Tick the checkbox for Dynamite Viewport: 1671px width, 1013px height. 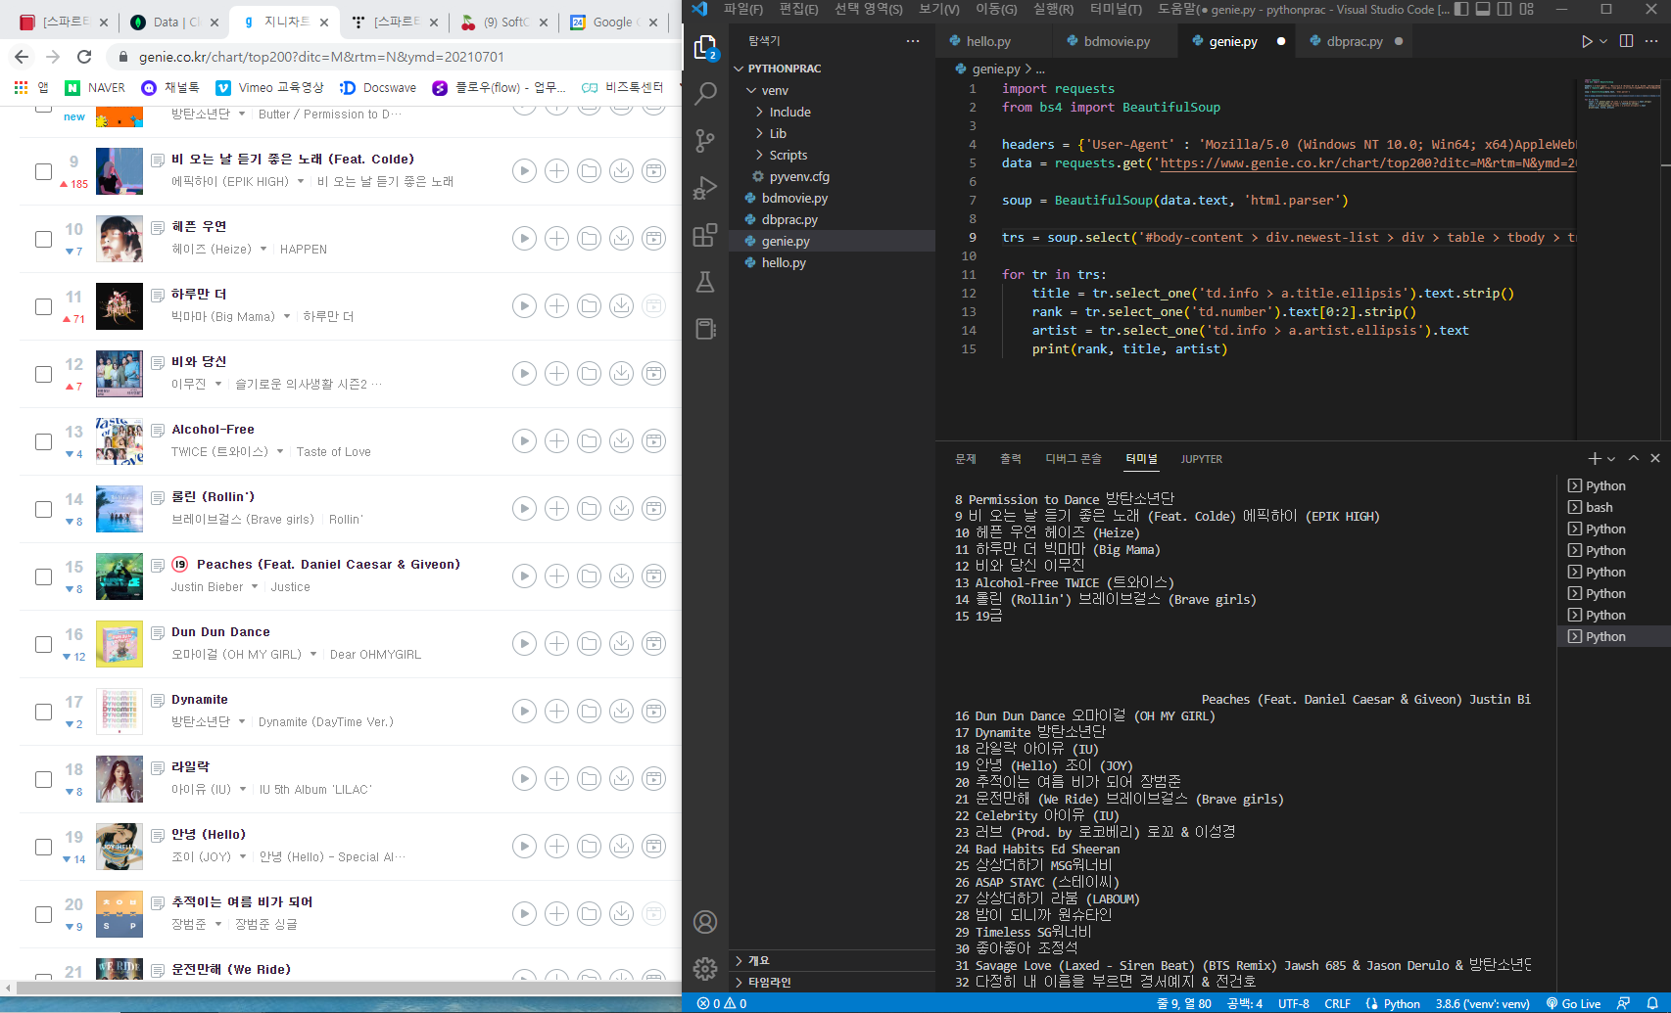pyautogui.click(x=43, y=712)
